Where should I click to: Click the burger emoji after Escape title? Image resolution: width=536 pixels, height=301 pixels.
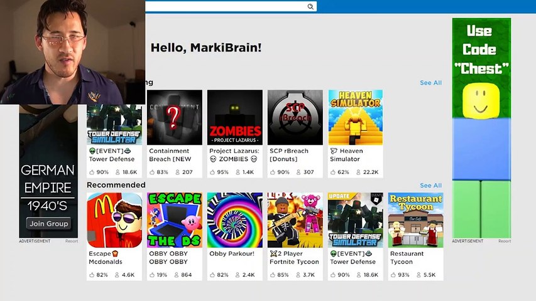[115, 253]
